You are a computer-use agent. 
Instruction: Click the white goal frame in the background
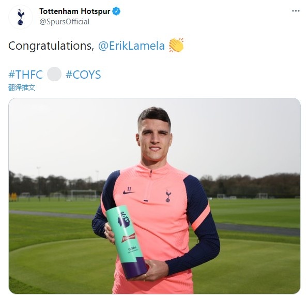click(x=83, y=195)
